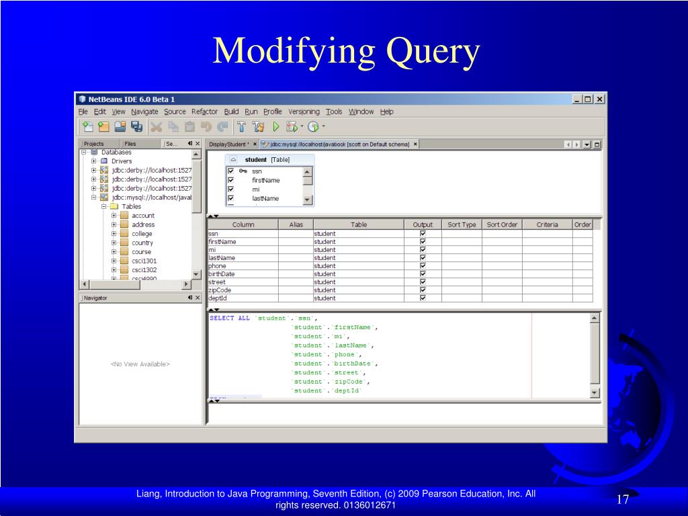
Task: Click the Cut scissors icon
Action: (156, 127)
